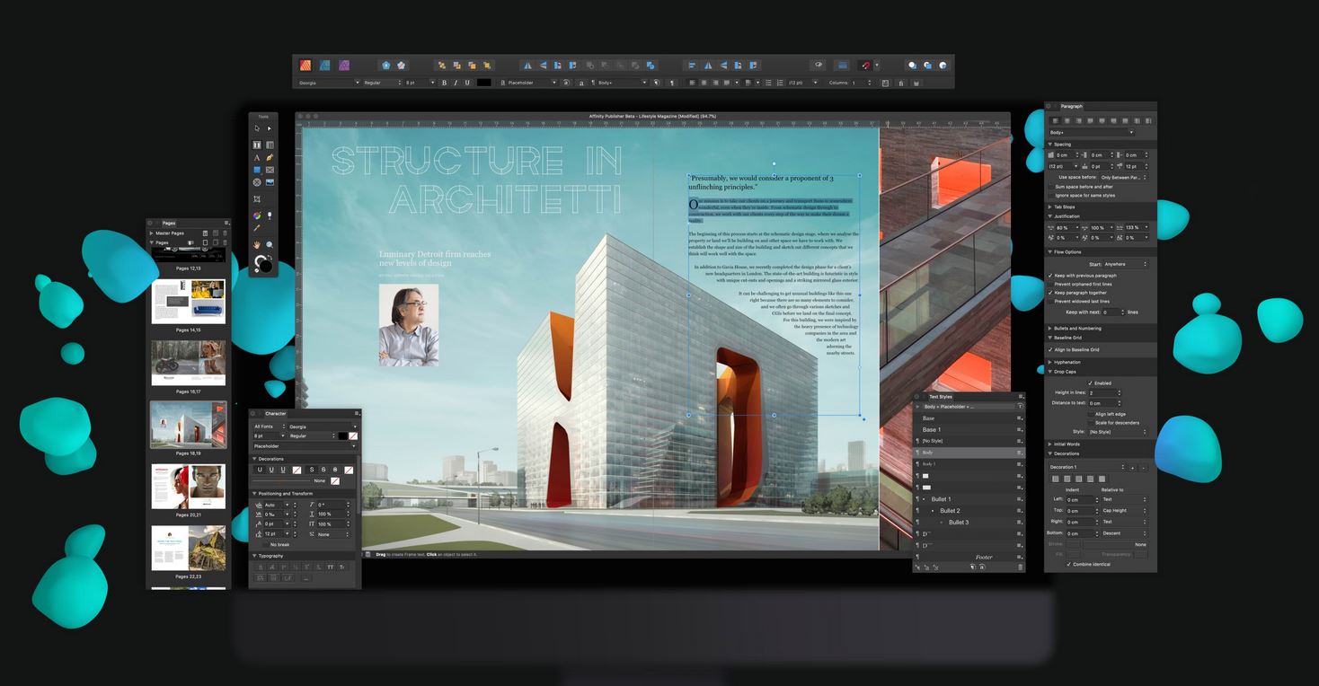
Task: Select the Paragraph panel tab
Action: click(x=1072, y=106)
